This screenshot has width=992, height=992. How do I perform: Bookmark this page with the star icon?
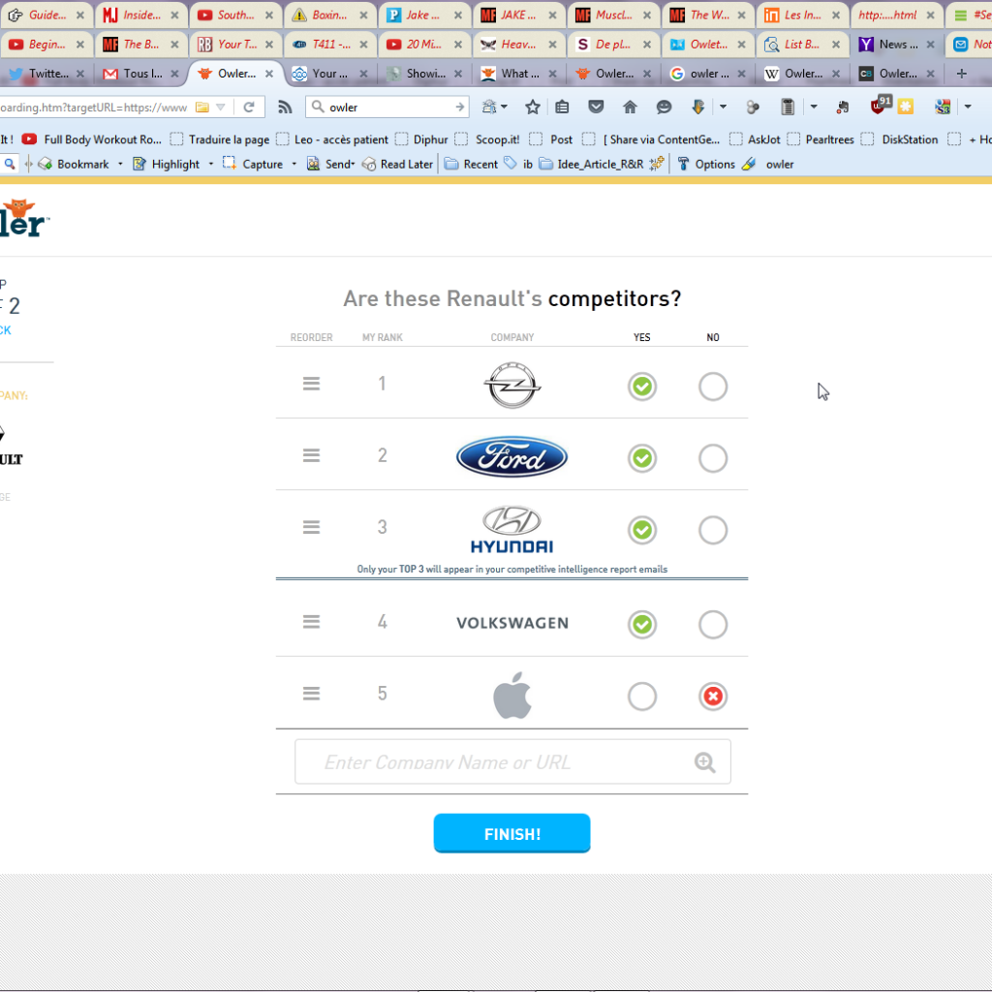[532, 107]
